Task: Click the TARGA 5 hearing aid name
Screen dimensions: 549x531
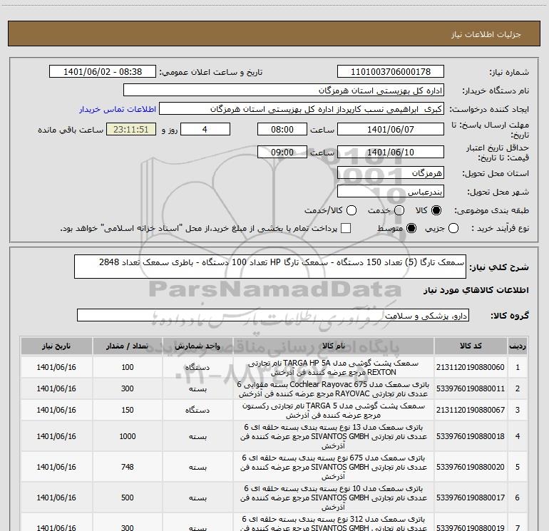Action: pos(334,411)
